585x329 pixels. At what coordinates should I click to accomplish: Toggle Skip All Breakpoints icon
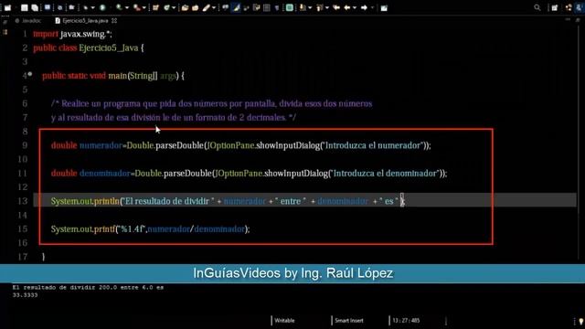coord(59,7)
